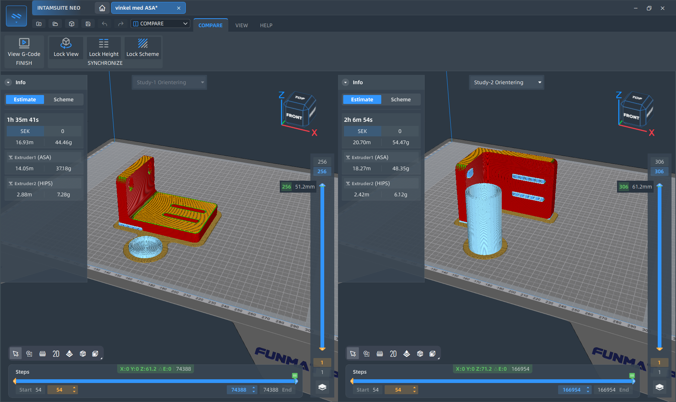
Task: Open the Study-2 Orientering dropdown
Action: [506, 82]
